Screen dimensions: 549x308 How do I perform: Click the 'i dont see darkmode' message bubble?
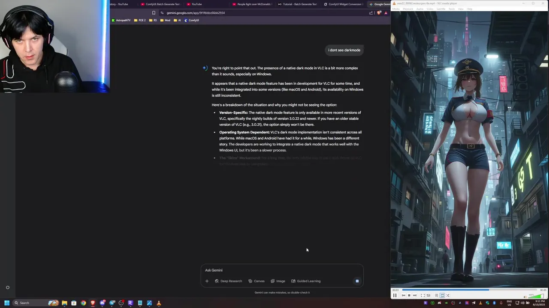(344, 50)
